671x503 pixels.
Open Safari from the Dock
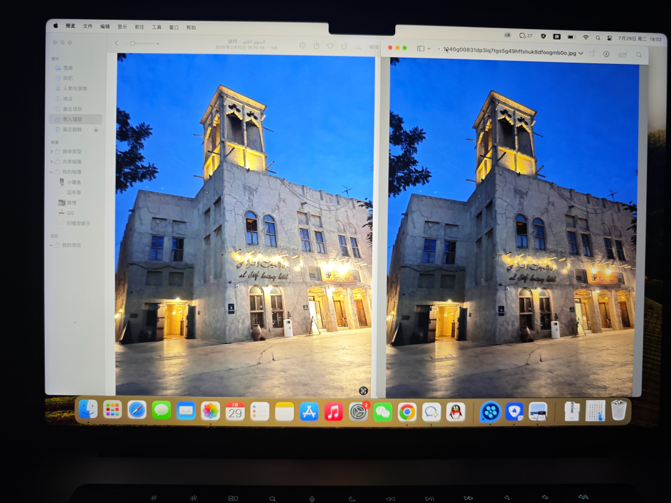pyautogui.click(x=137, y=410)
